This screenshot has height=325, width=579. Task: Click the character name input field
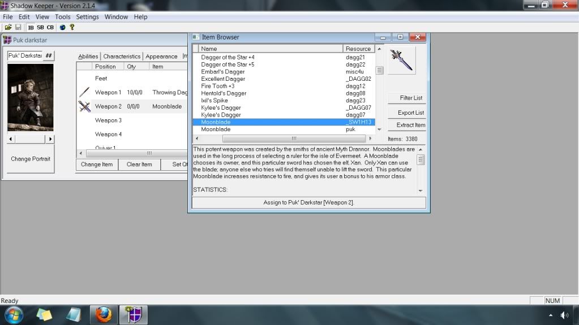coord(25,55)
